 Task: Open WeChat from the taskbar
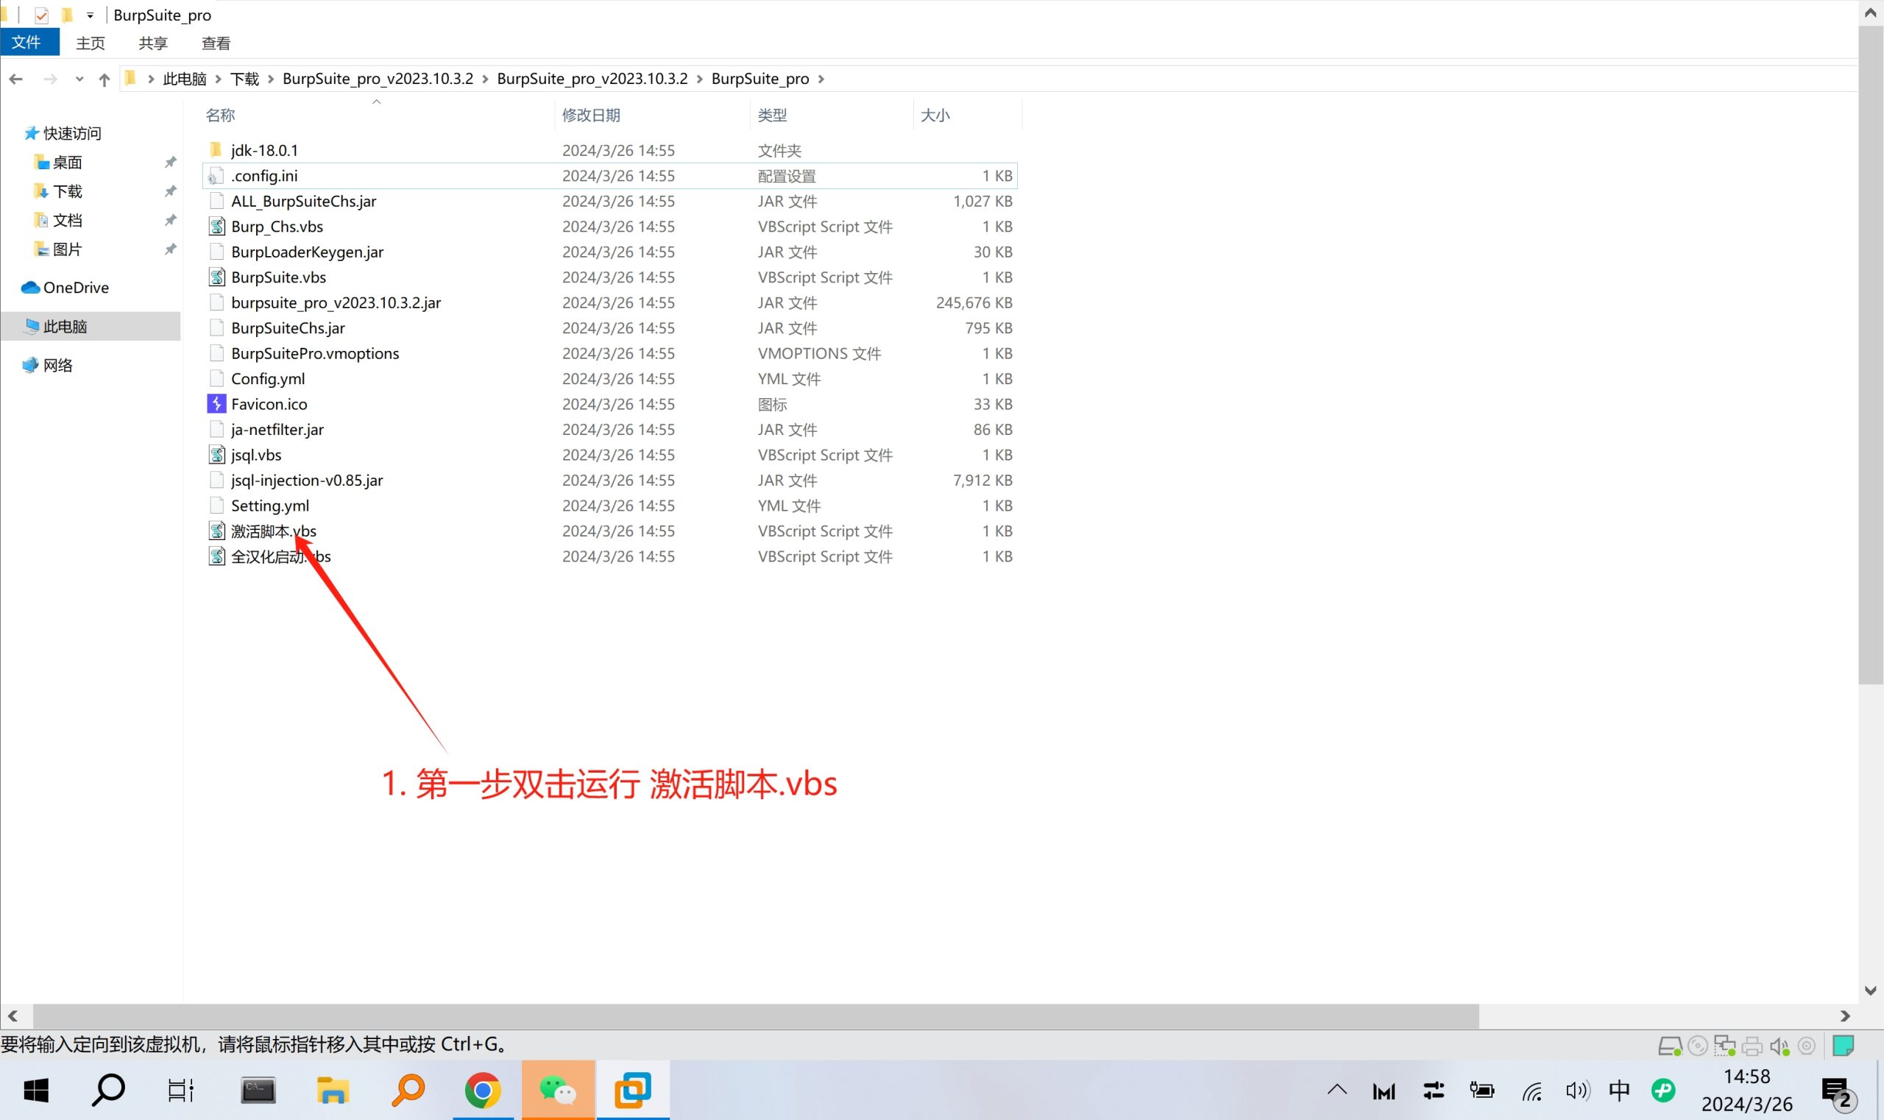[558, 1090]
